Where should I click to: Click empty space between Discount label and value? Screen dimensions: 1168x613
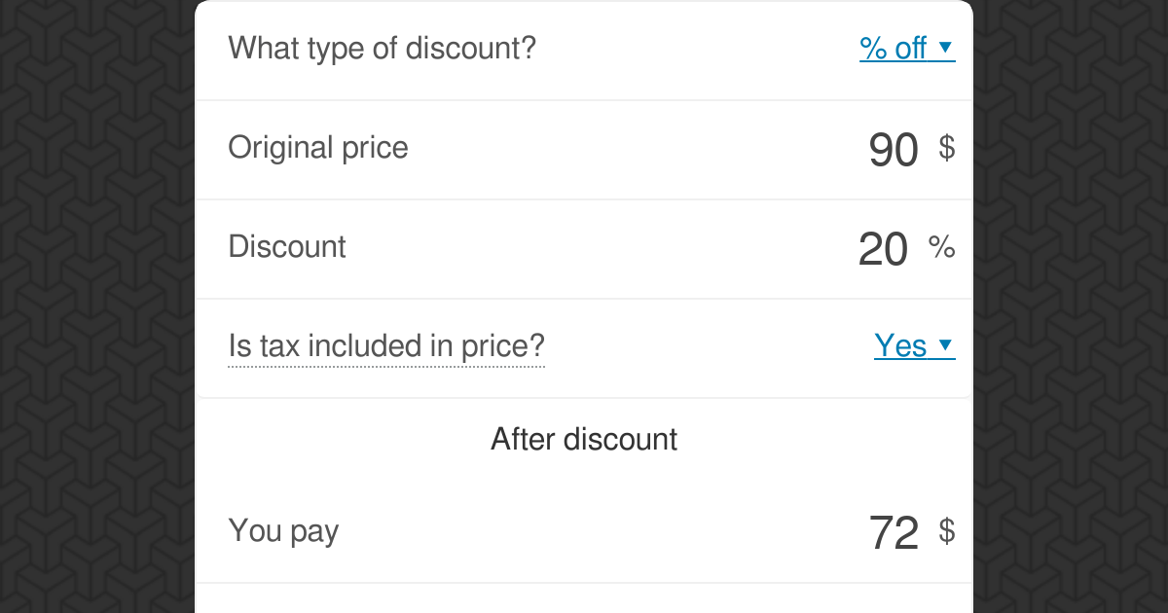pyautogui.click(x=584, y=249)
